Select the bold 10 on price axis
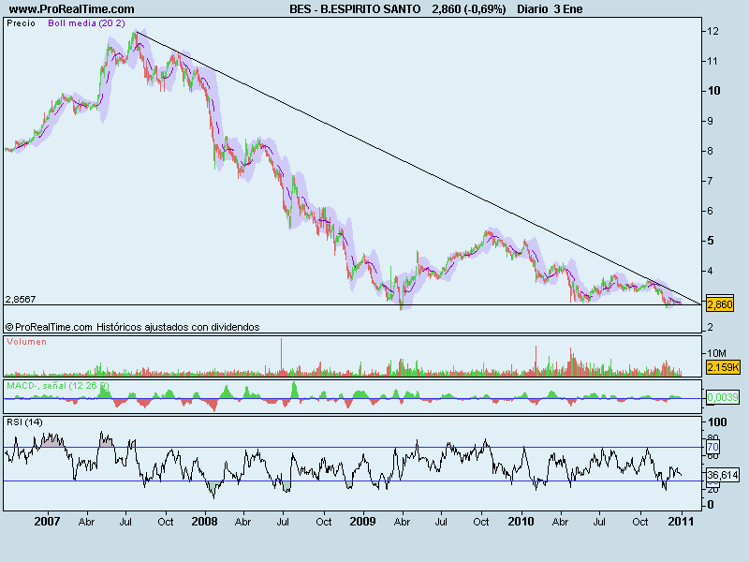 (x=714, y=91)
